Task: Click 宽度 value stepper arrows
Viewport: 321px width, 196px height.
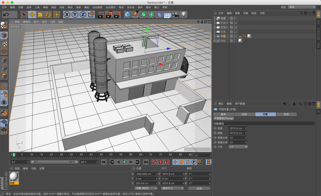Action: (246, 128)
